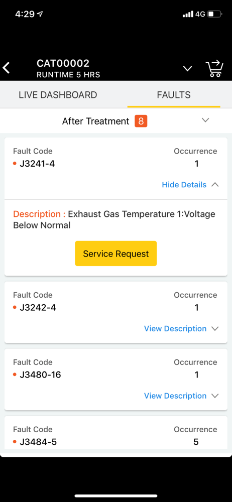Tap the orange dot beside J3241-4
This screenshot has width=232, height=502.
[15, 164]
